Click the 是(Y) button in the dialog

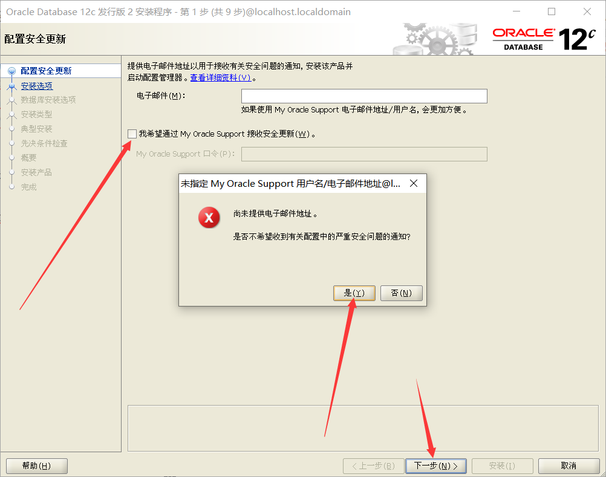[x=354, y=293]
